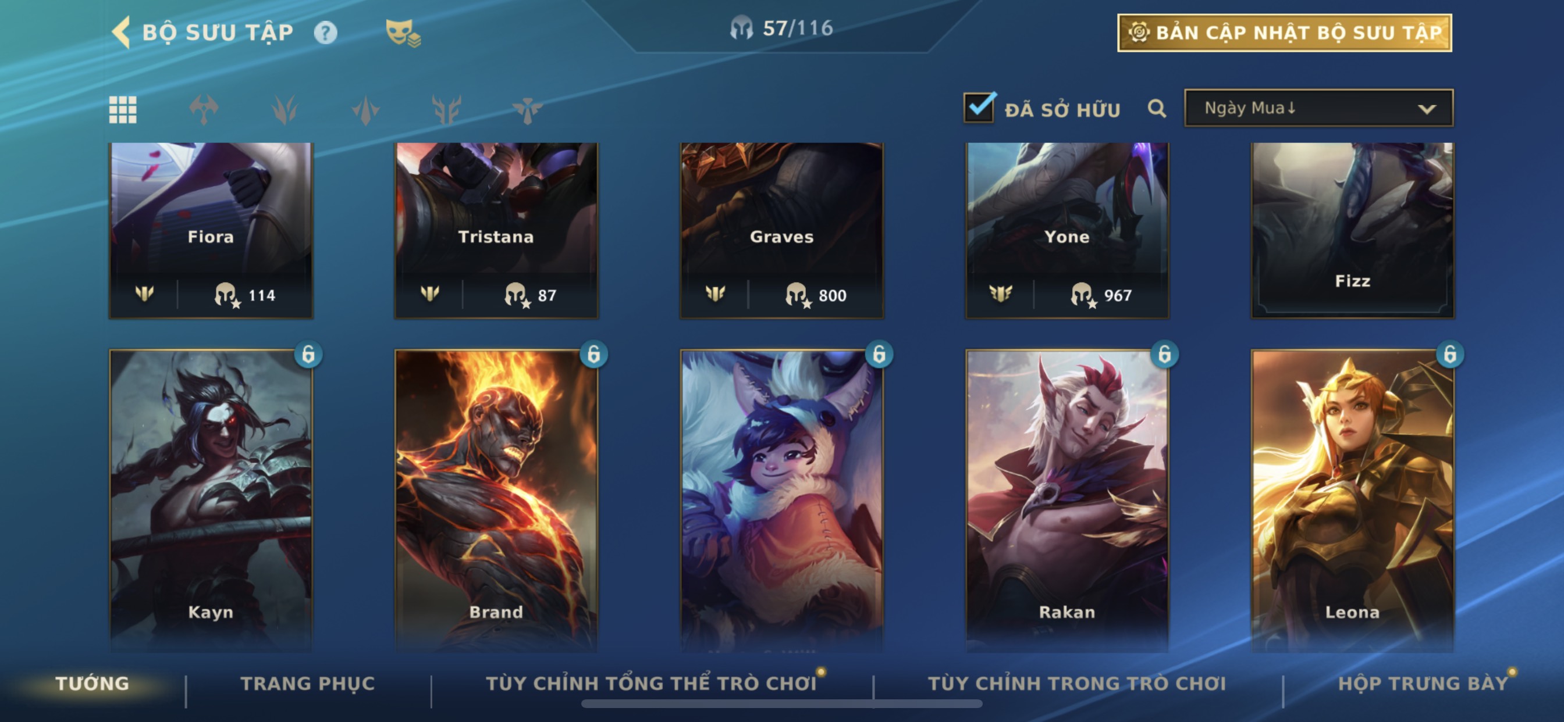Select the Kayn champion card
1564x722 pixels.
click(x=211, y=500)
